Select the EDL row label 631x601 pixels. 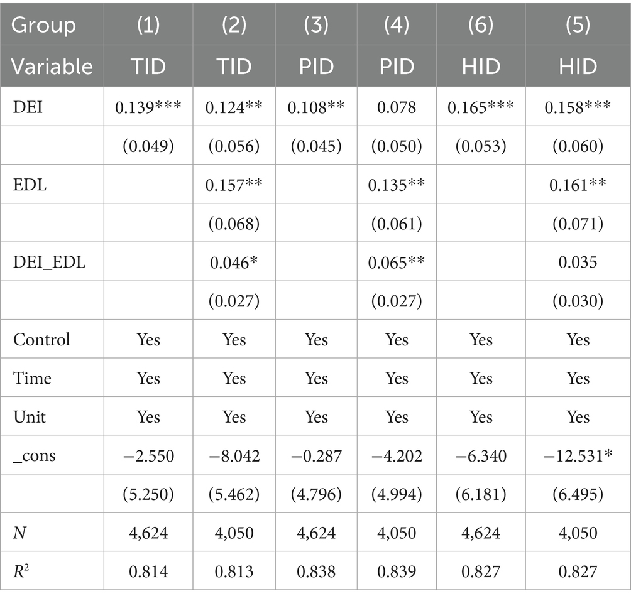28,185
